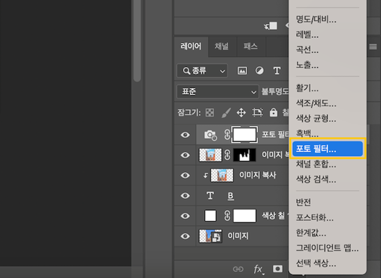Lock position move icon

241,113
